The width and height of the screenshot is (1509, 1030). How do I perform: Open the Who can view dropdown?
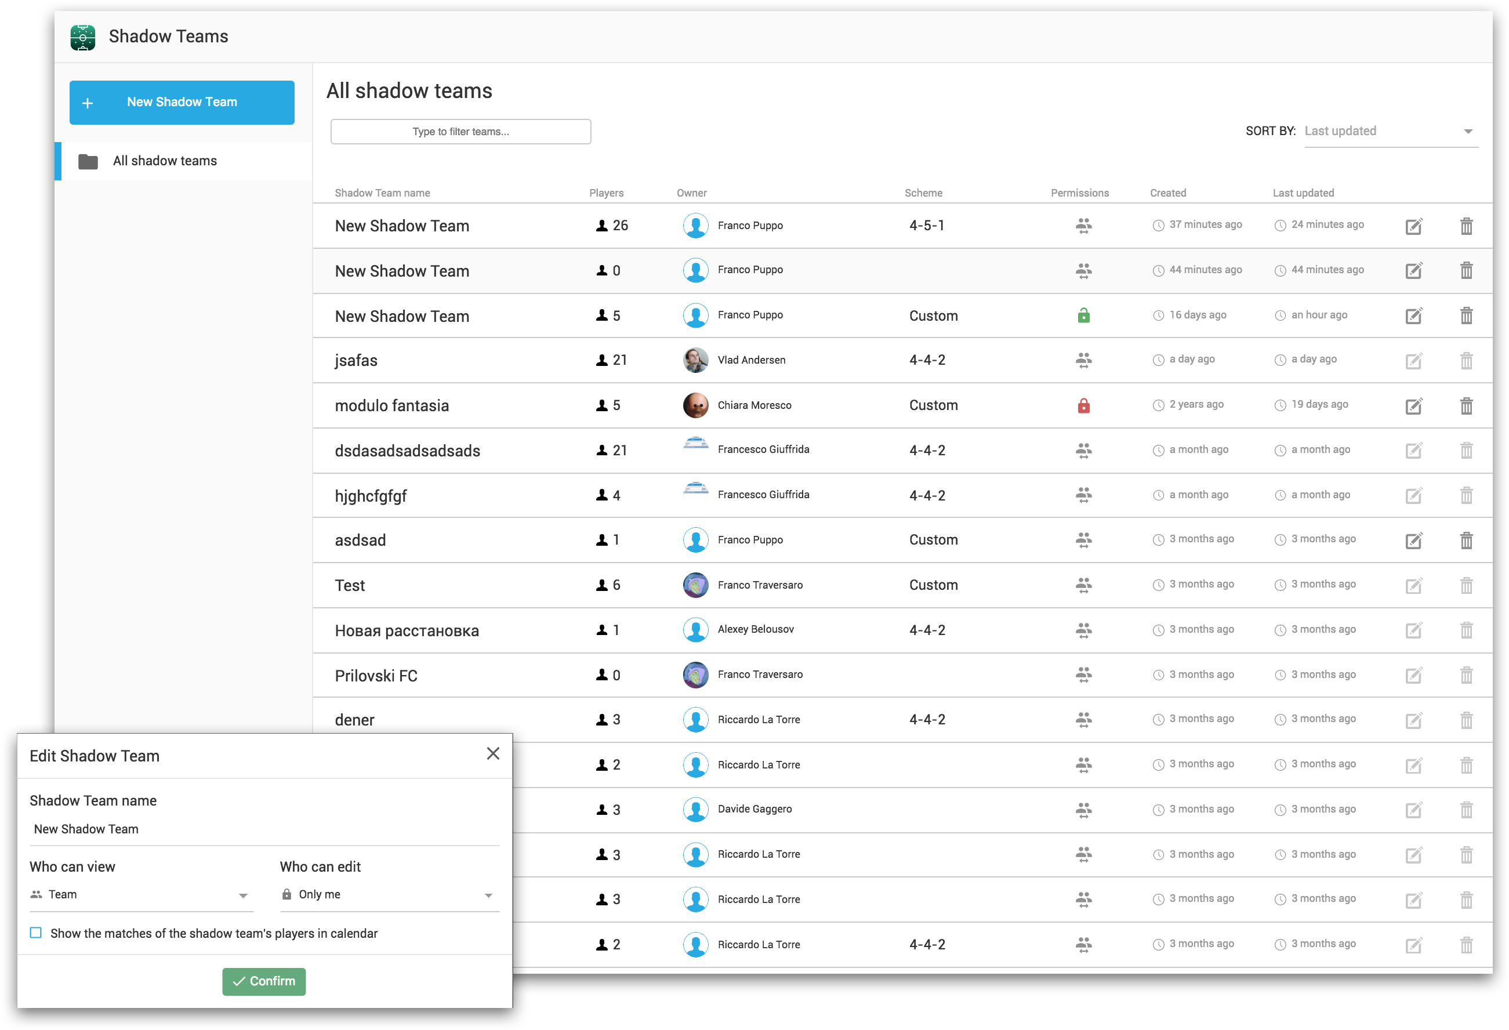(x=140, y=895)
